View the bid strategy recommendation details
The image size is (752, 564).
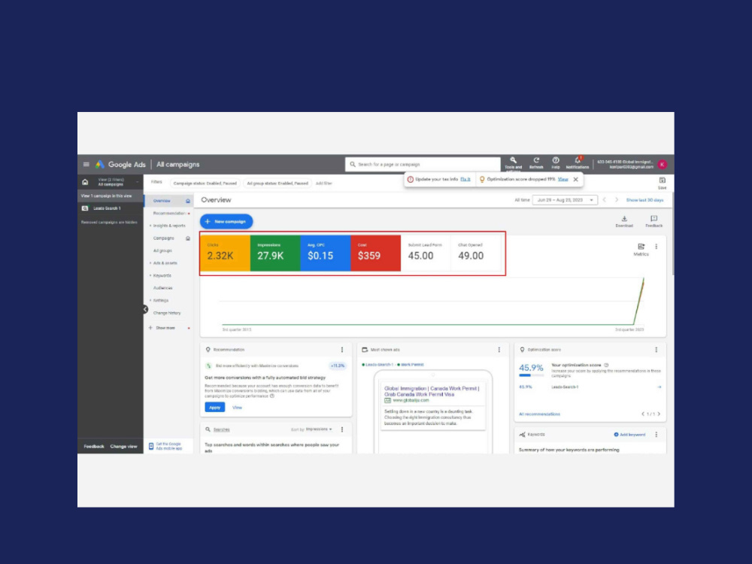coord(237,407)
